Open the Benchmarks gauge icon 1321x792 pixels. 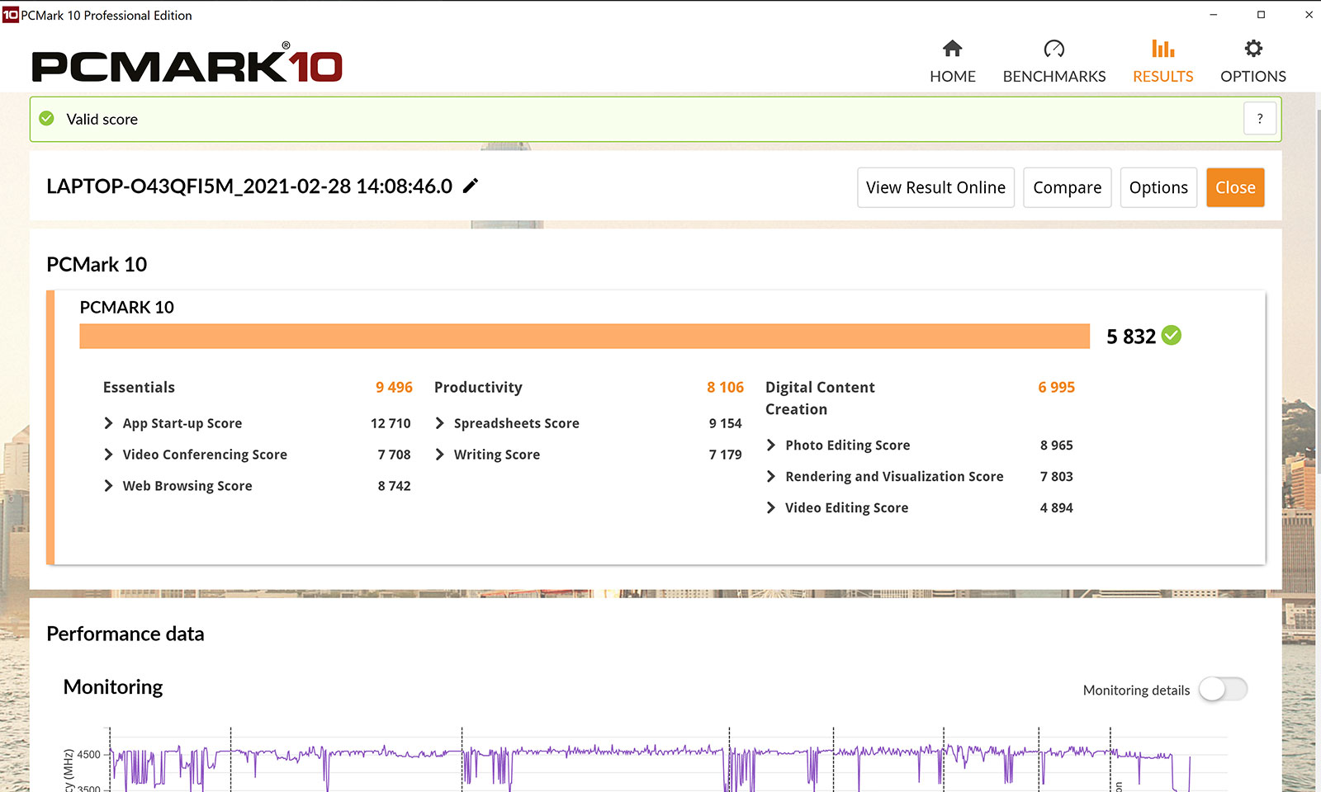pos(1053,49)
